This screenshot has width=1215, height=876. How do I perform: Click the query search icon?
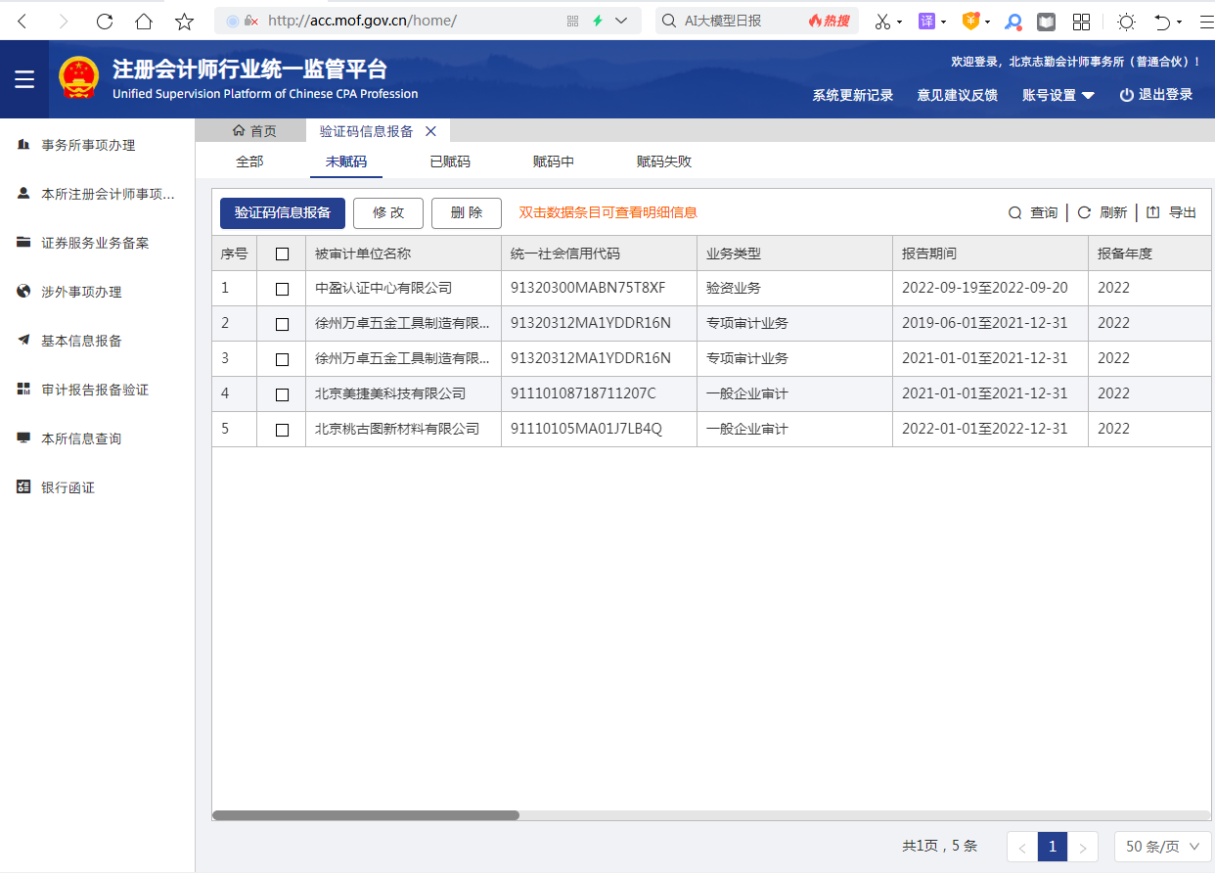pos(1014,213)
